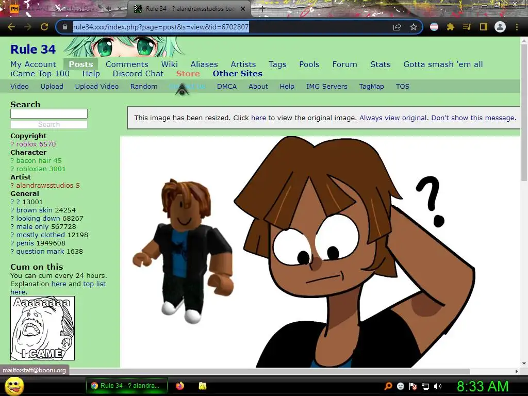Viewport: 528px width, 396px height.
Task: Click the padlock site info icon
Action: coord(65,27)
